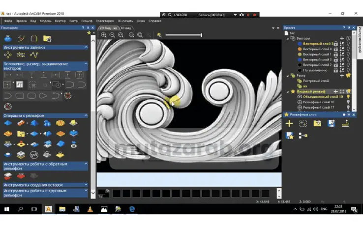The image size is (363, 225).
Task: Click the stacked layers relief icon
Action: pos(21,155)
